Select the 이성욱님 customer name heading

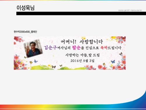pyautogui.click(x=25, y=8)
